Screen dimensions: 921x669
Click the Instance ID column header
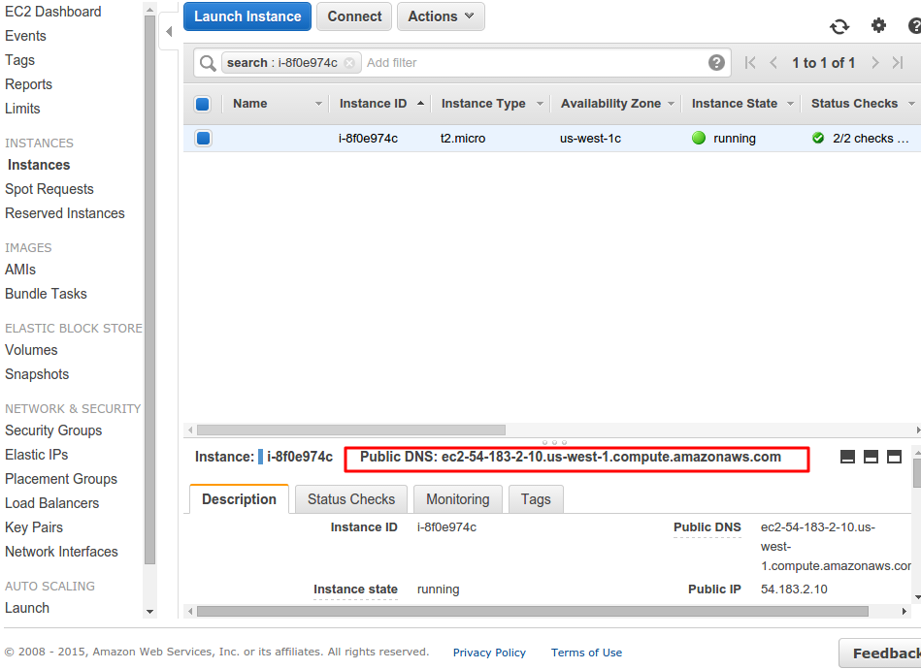point(373,104)
